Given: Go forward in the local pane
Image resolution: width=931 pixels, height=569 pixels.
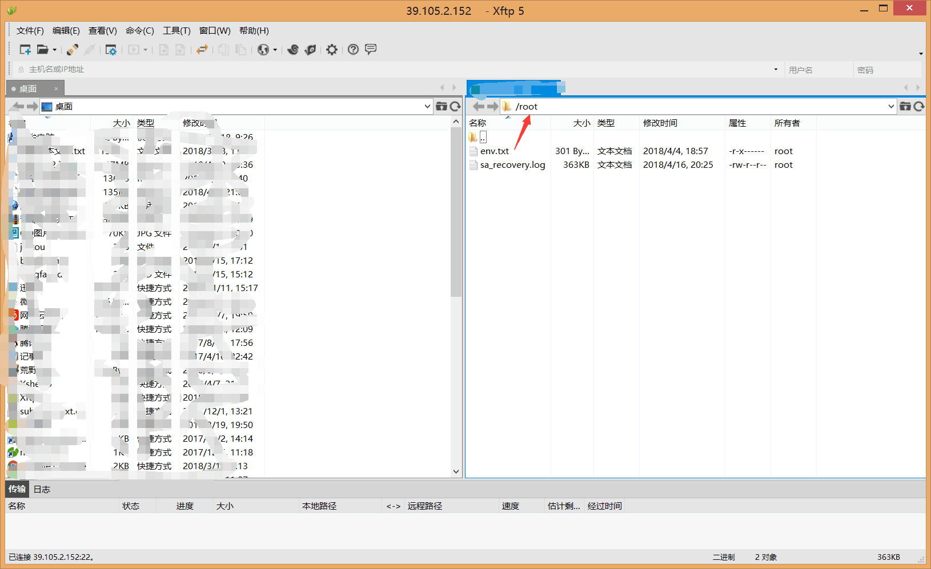Looking at the screenshot, I should click(x=33, y=106).
